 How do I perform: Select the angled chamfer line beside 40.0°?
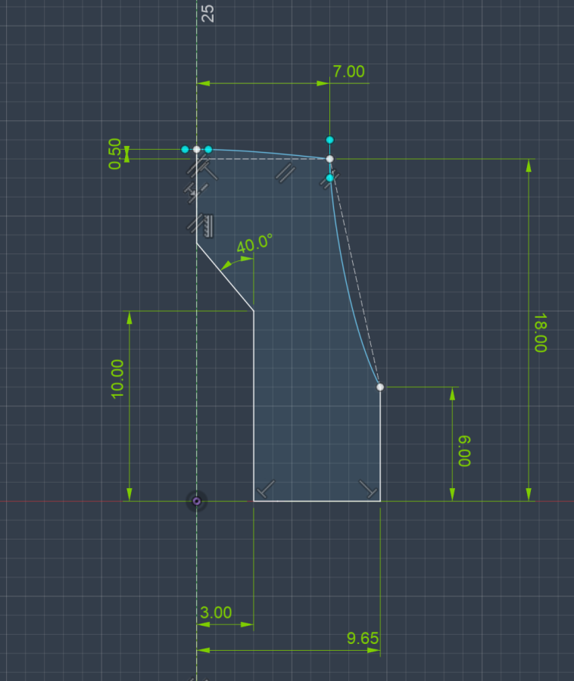[225, 276]
